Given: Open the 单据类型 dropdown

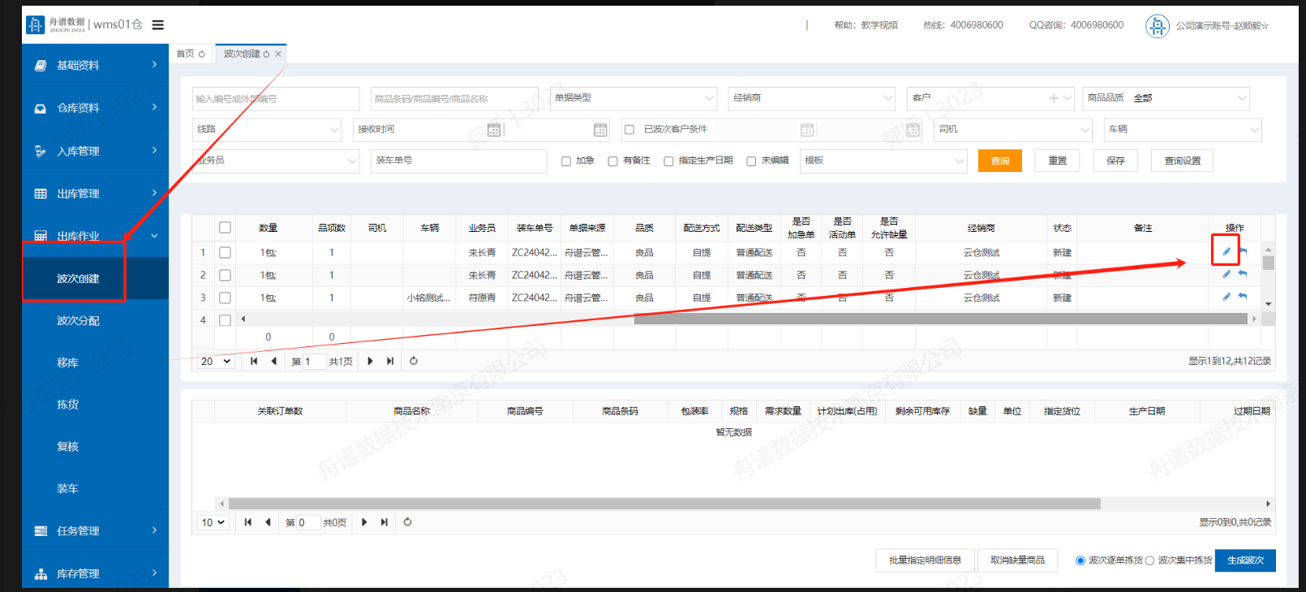Looking at the screenshot, I should [x=633, y=98].
